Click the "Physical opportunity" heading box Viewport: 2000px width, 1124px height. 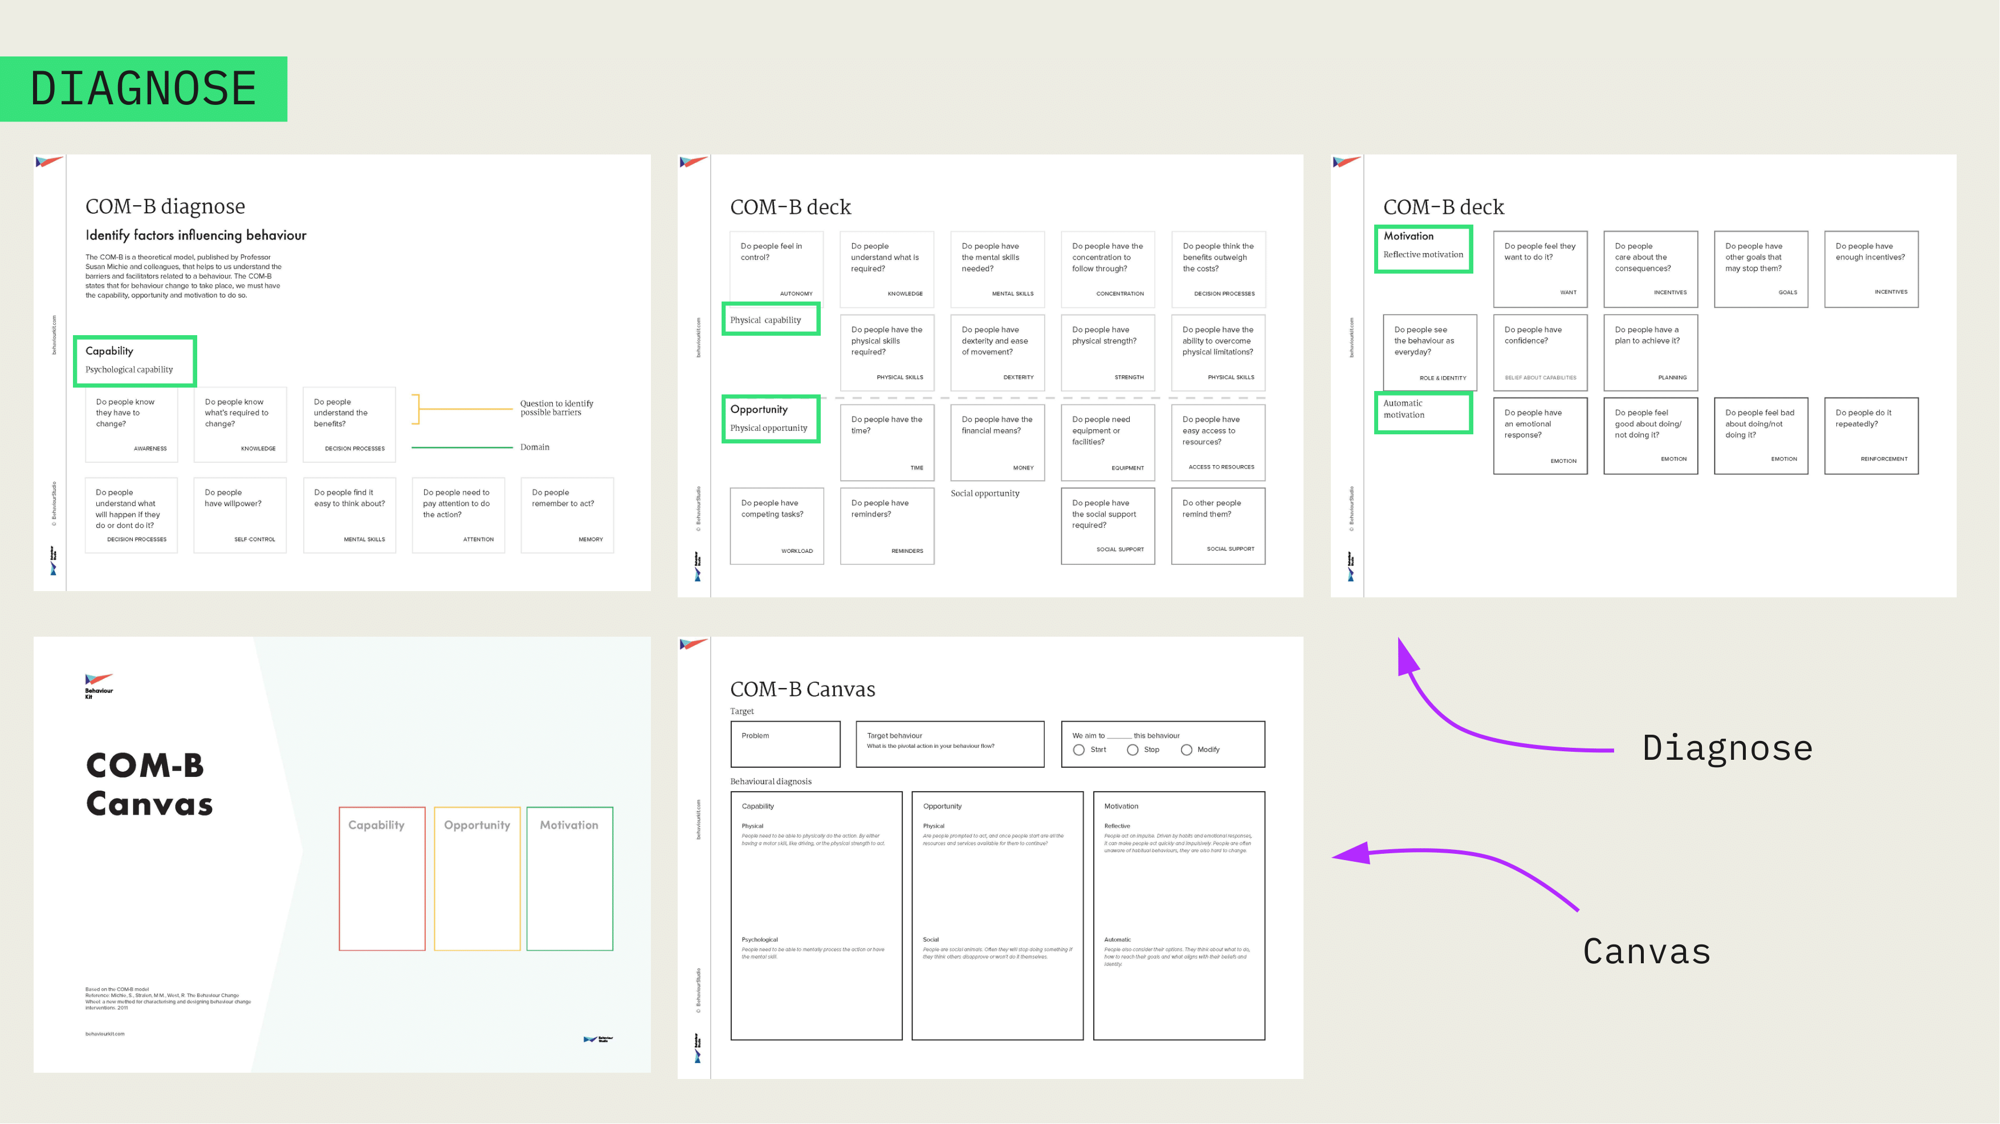tap(771, 419)
